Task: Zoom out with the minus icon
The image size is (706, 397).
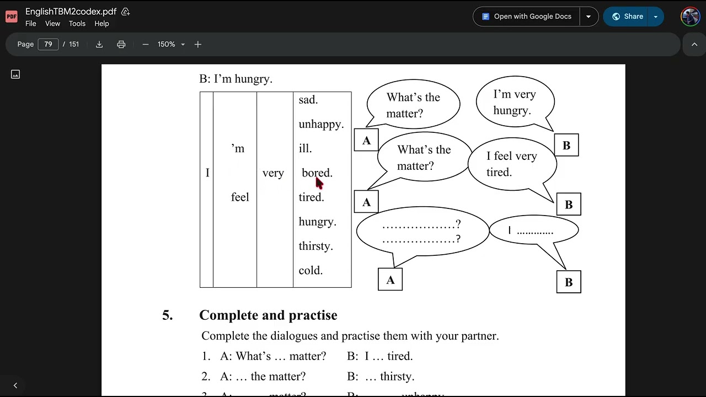Action: 146,44
